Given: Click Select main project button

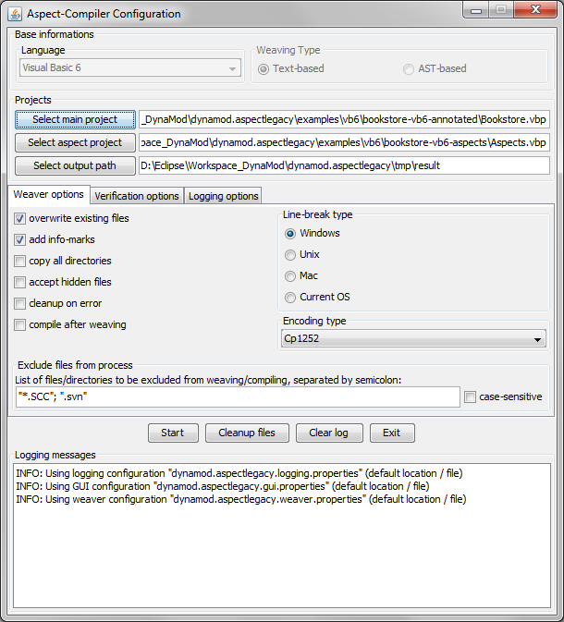Looking at the screenshot, I should click(75, 119).
